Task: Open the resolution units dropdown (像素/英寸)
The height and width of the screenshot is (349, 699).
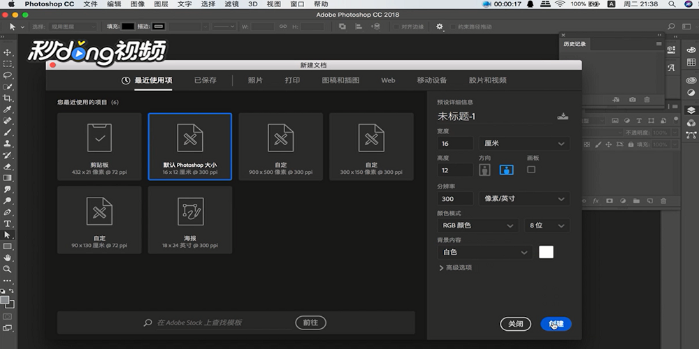Action: point(524,198)
